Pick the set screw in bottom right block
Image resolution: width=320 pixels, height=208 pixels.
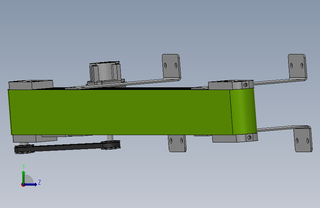(249, 138)
